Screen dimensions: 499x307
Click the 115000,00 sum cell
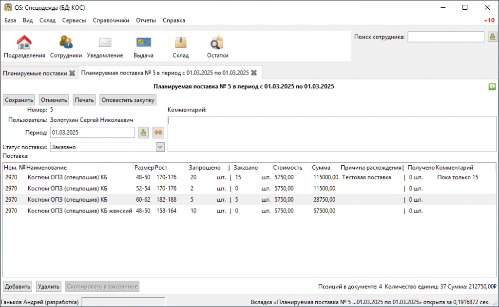[x=326, y=177]
